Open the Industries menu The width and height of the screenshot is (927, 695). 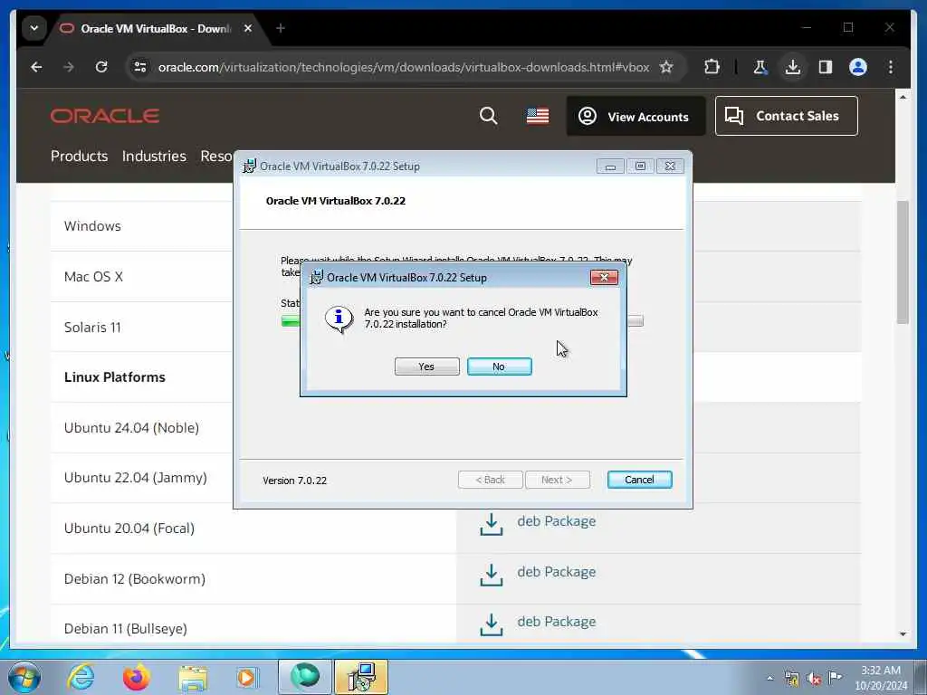pos(154,156)
